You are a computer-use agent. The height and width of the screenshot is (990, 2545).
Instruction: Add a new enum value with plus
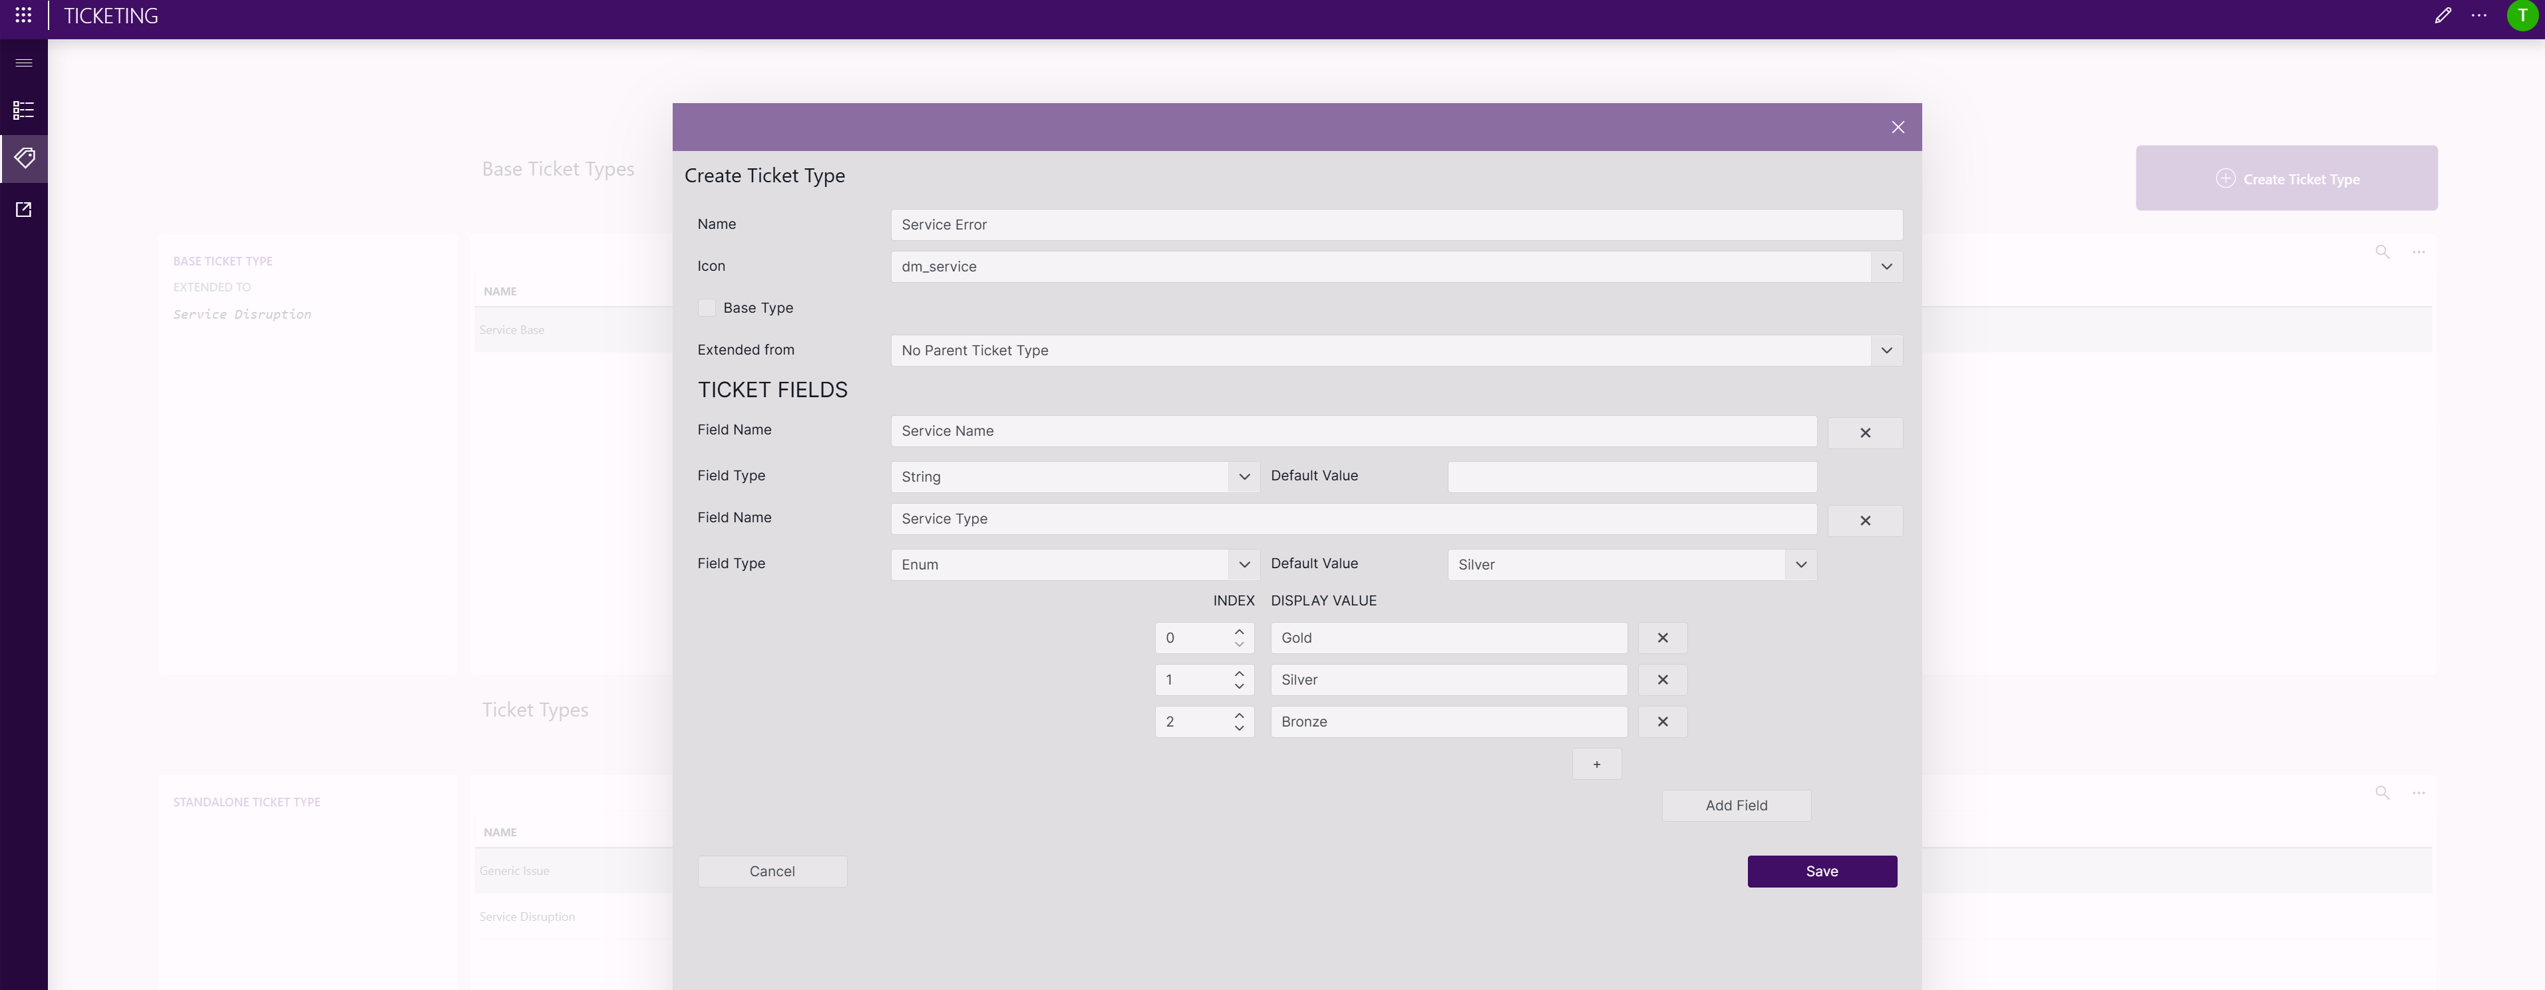[1597, 764]
